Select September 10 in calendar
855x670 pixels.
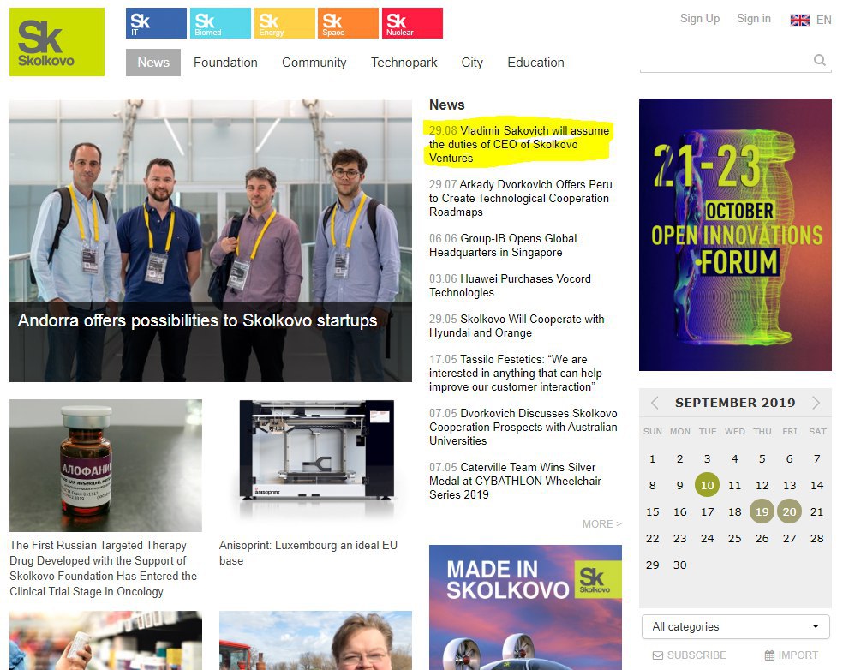(708, 485)
